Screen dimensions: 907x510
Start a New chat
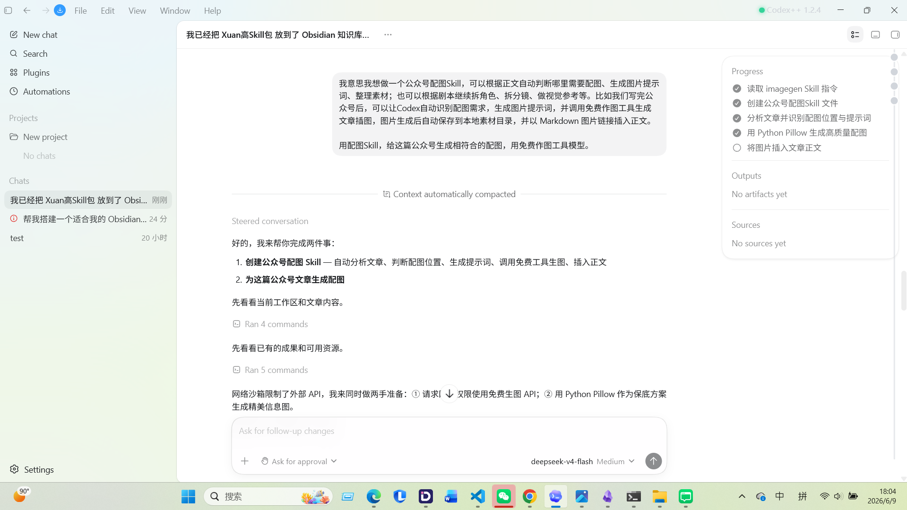[x=88, y=35]
